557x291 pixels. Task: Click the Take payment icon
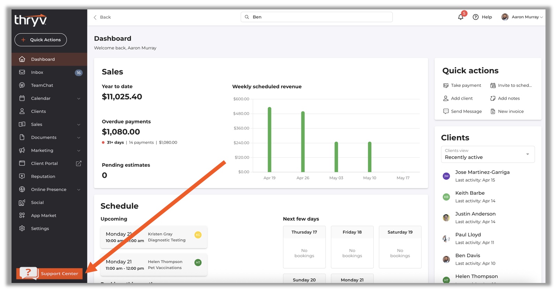[446, 85]
